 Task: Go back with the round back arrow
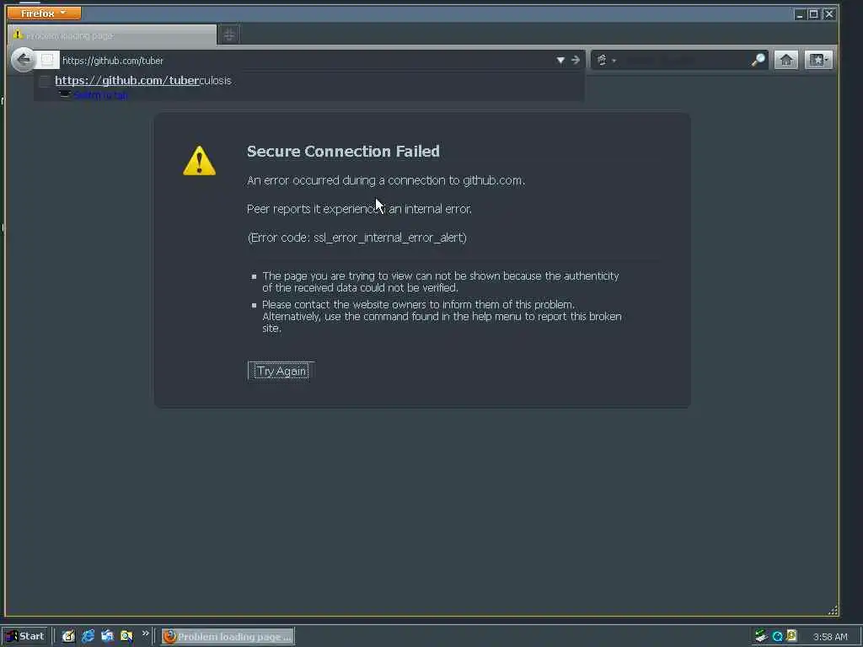(23, 60)
